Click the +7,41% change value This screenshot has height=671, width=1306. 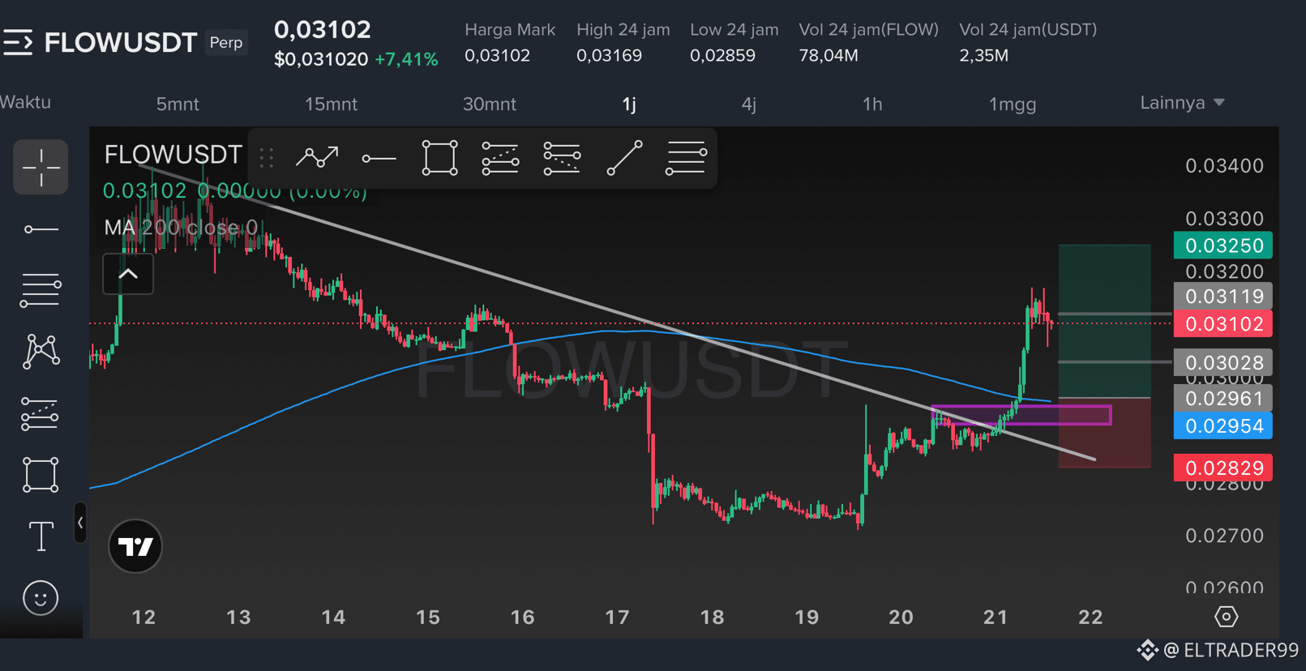tap(406, 59)
